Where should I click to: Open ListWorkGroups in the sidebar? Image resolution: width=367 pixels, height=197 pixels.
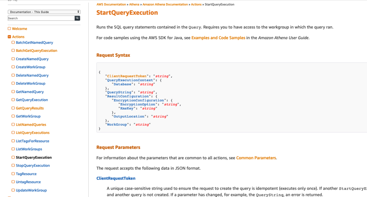pos(29,149)
